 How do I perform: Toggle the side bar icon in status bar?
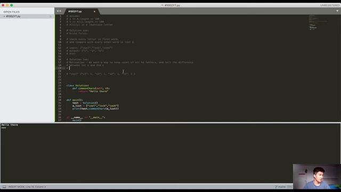(4, 187)
